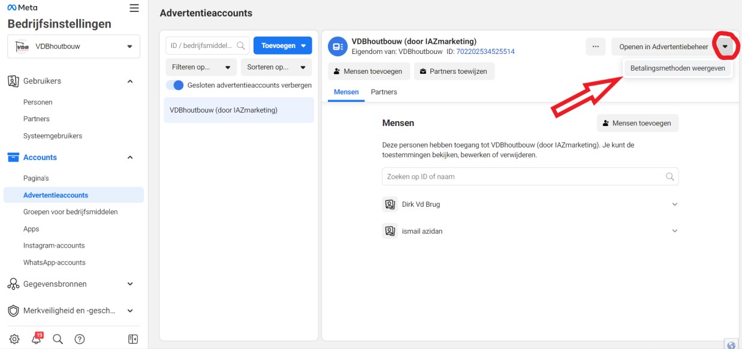The image size is (742, 349).
Task: Collapse the Accounts section
Action: 130,157
